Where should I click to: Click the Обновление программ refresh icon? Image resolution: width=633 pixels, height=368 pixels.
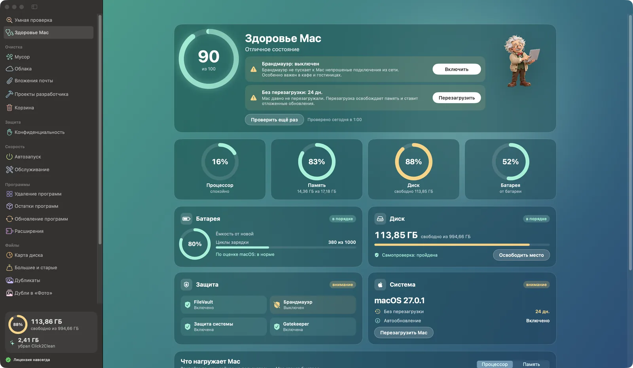click(x=9, y=219)
